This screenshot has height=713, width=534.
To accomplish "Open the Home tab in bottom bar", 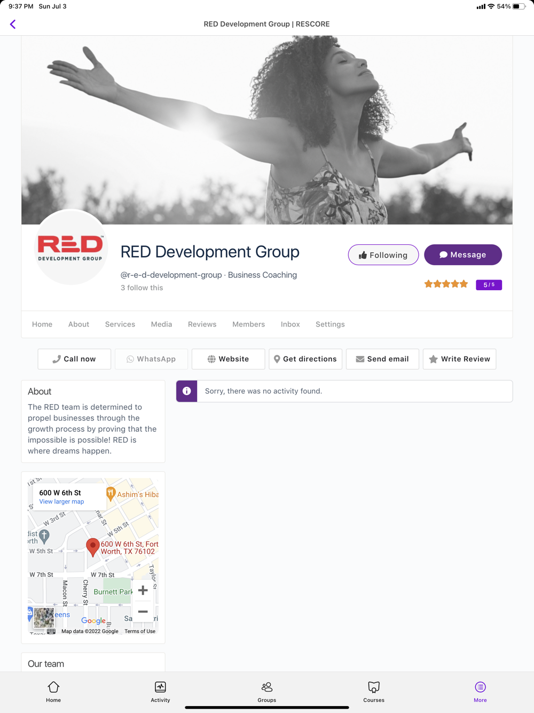I will click(x=53, y=692).
